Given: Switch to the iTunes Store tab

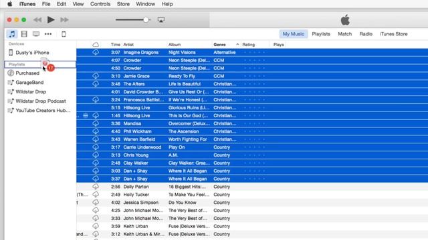Looking at the screenshot, I should tap(394, 34).
